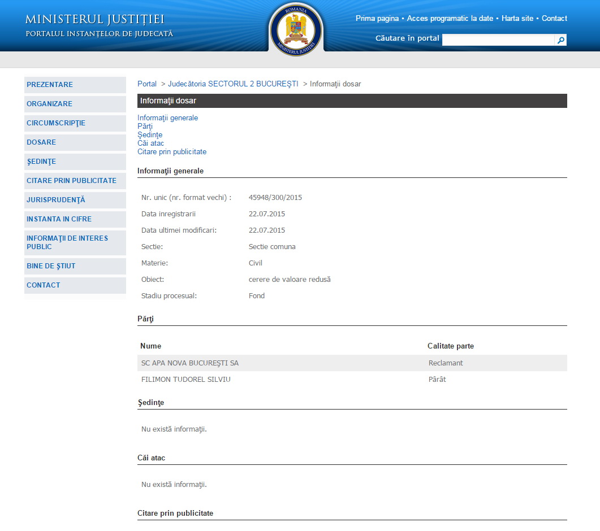Select ORGANIZARE in the sidebar menu
Viewport: 600px width, 531px height.
click(49, 104)
